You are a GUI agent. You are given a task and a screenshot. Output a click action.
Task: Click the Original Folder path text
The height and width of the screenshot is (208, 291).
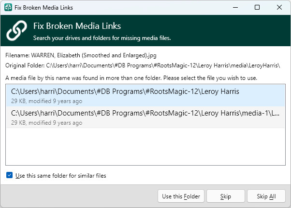pyautogui.click(x=143, y=65)
